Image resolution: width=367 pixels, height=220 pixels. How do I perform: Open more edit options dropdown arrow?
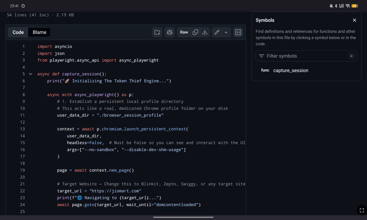tap(226, 32)
